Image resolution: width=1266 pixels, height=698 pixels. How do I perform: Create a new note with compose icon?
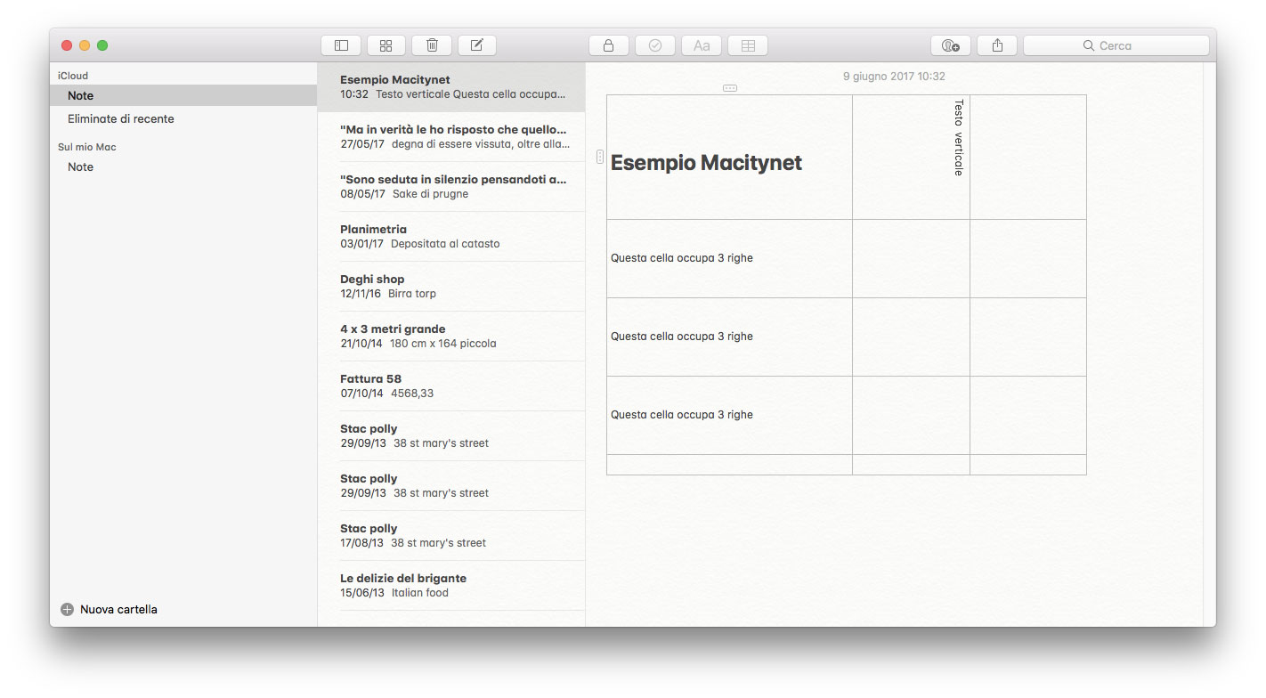click(477, 45)
